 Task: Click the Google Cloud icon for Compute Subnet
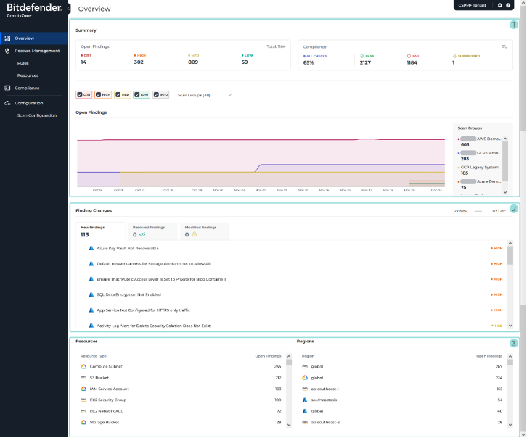point(83,366)
